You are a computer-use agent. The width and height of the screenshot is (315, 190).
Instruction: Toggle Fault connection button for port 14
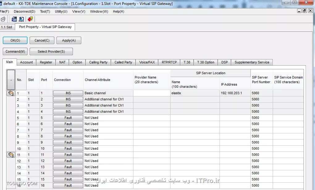(68, 173)
